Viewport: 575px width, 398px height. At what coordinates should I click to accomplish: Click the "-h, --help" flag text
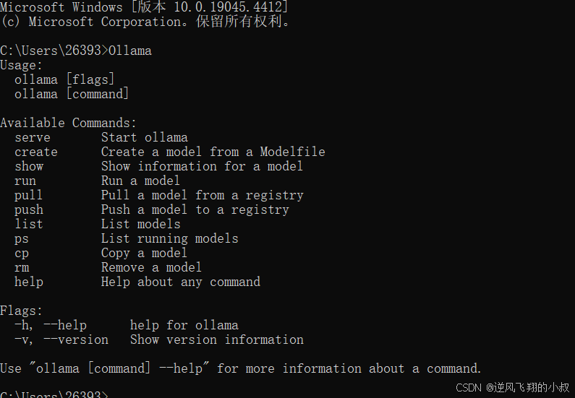pyautogui.click(x=51, y=325)
